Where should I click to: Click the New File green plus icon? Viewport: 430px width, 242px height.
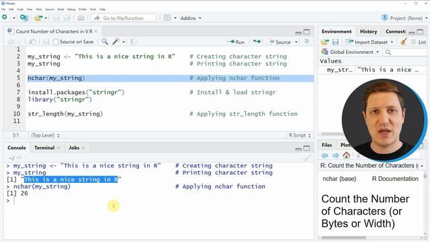tap(5, 17)
